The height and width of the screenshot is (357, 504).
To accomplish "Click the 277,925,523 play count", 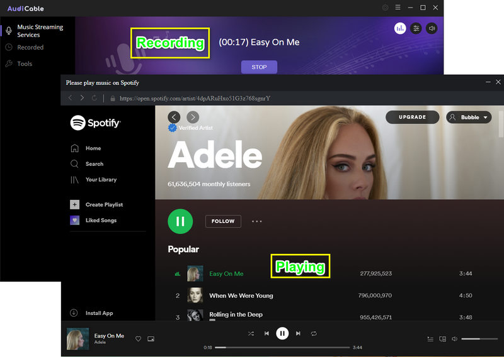I will click(375, 273).
